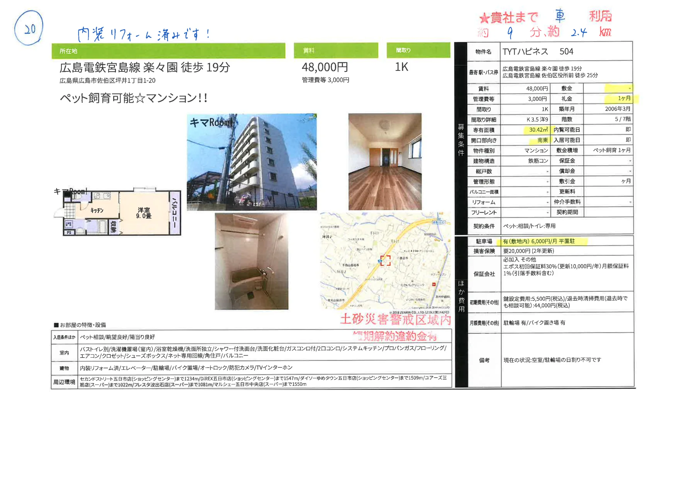Screen dimensions: 677x479
Task: Click the 所在地 green header
Action: point(168,51)
